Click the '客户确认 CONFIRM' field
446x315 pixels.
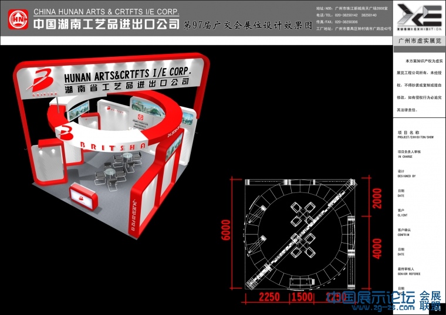coord(404,232)
